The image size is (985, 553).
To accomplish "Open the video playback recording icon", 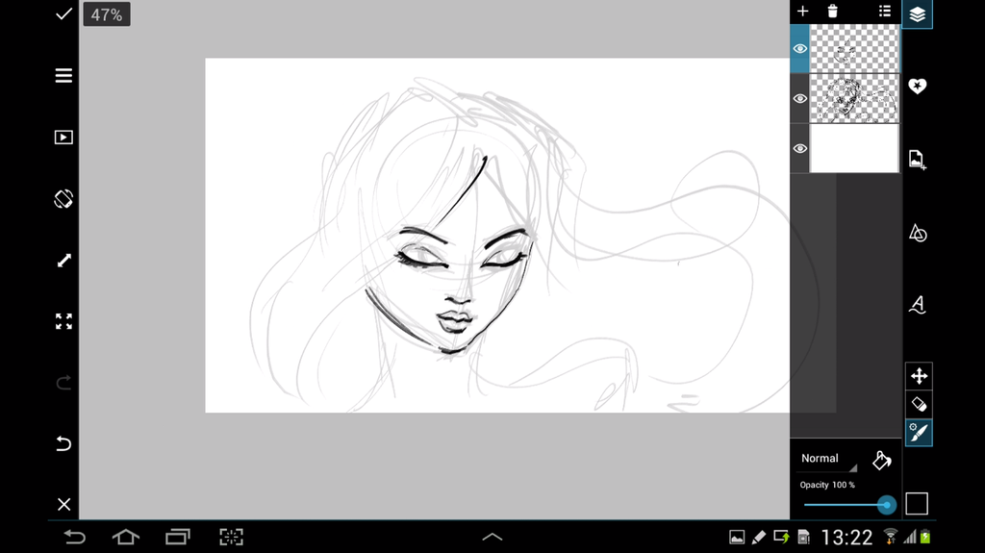I will [x=63, y=137].
